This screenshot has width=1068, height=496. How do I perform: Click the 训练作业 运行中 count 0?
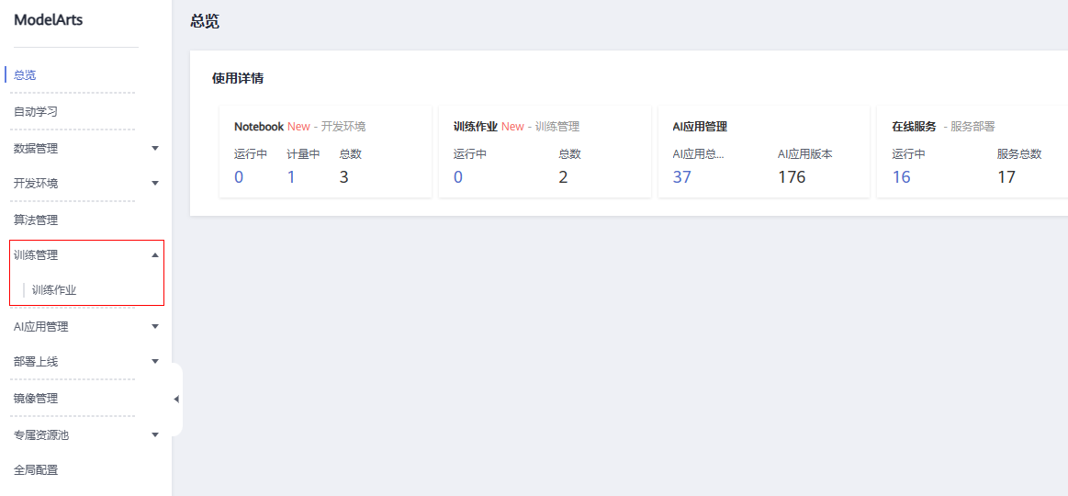tap(457, 177)
